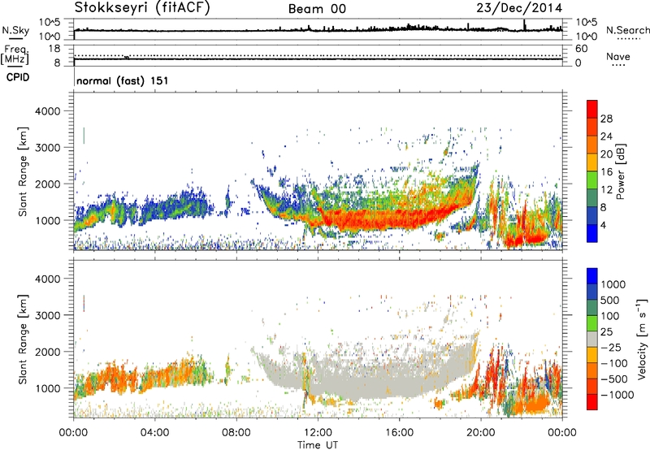Click the 'CPID' label
The image size is (650, 450).
(18, 77)
